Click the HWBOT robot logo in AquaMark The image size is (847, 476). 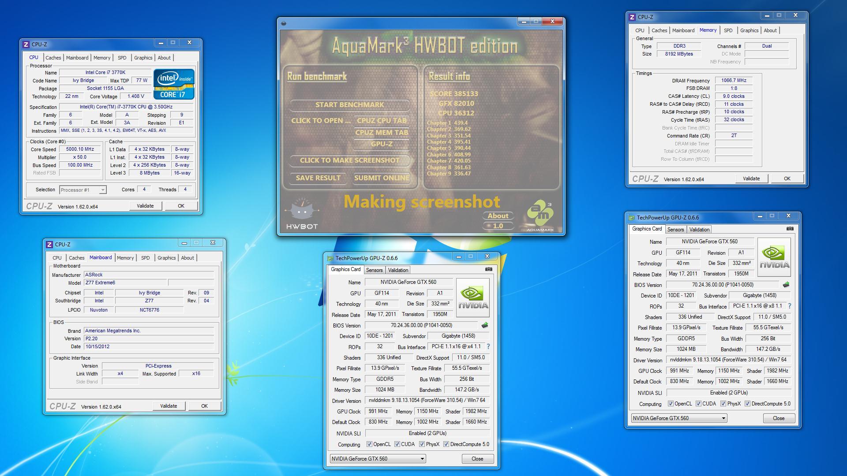pos(302,214)
